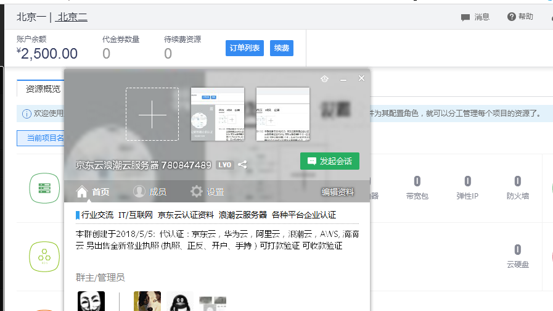The width and height of the screenshot is (553, 311).
Task: Click the 待续费资源 value 0
Action: pyautogui.click(x=168, y=54)
